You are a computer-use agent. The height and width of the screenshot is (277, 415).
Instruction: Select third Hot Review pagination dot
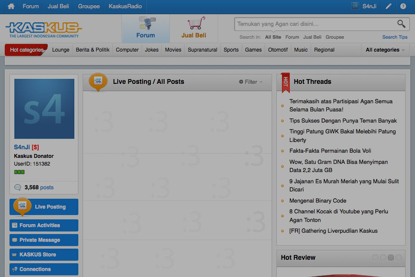coord(390,258)
